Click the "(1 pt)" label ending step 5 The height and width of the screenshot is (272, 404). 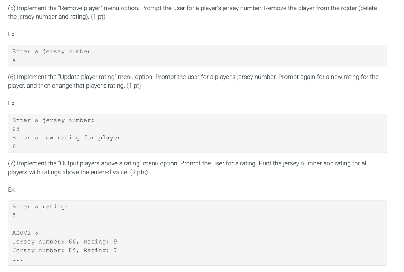pyautogui.click(x=98, y=17)
